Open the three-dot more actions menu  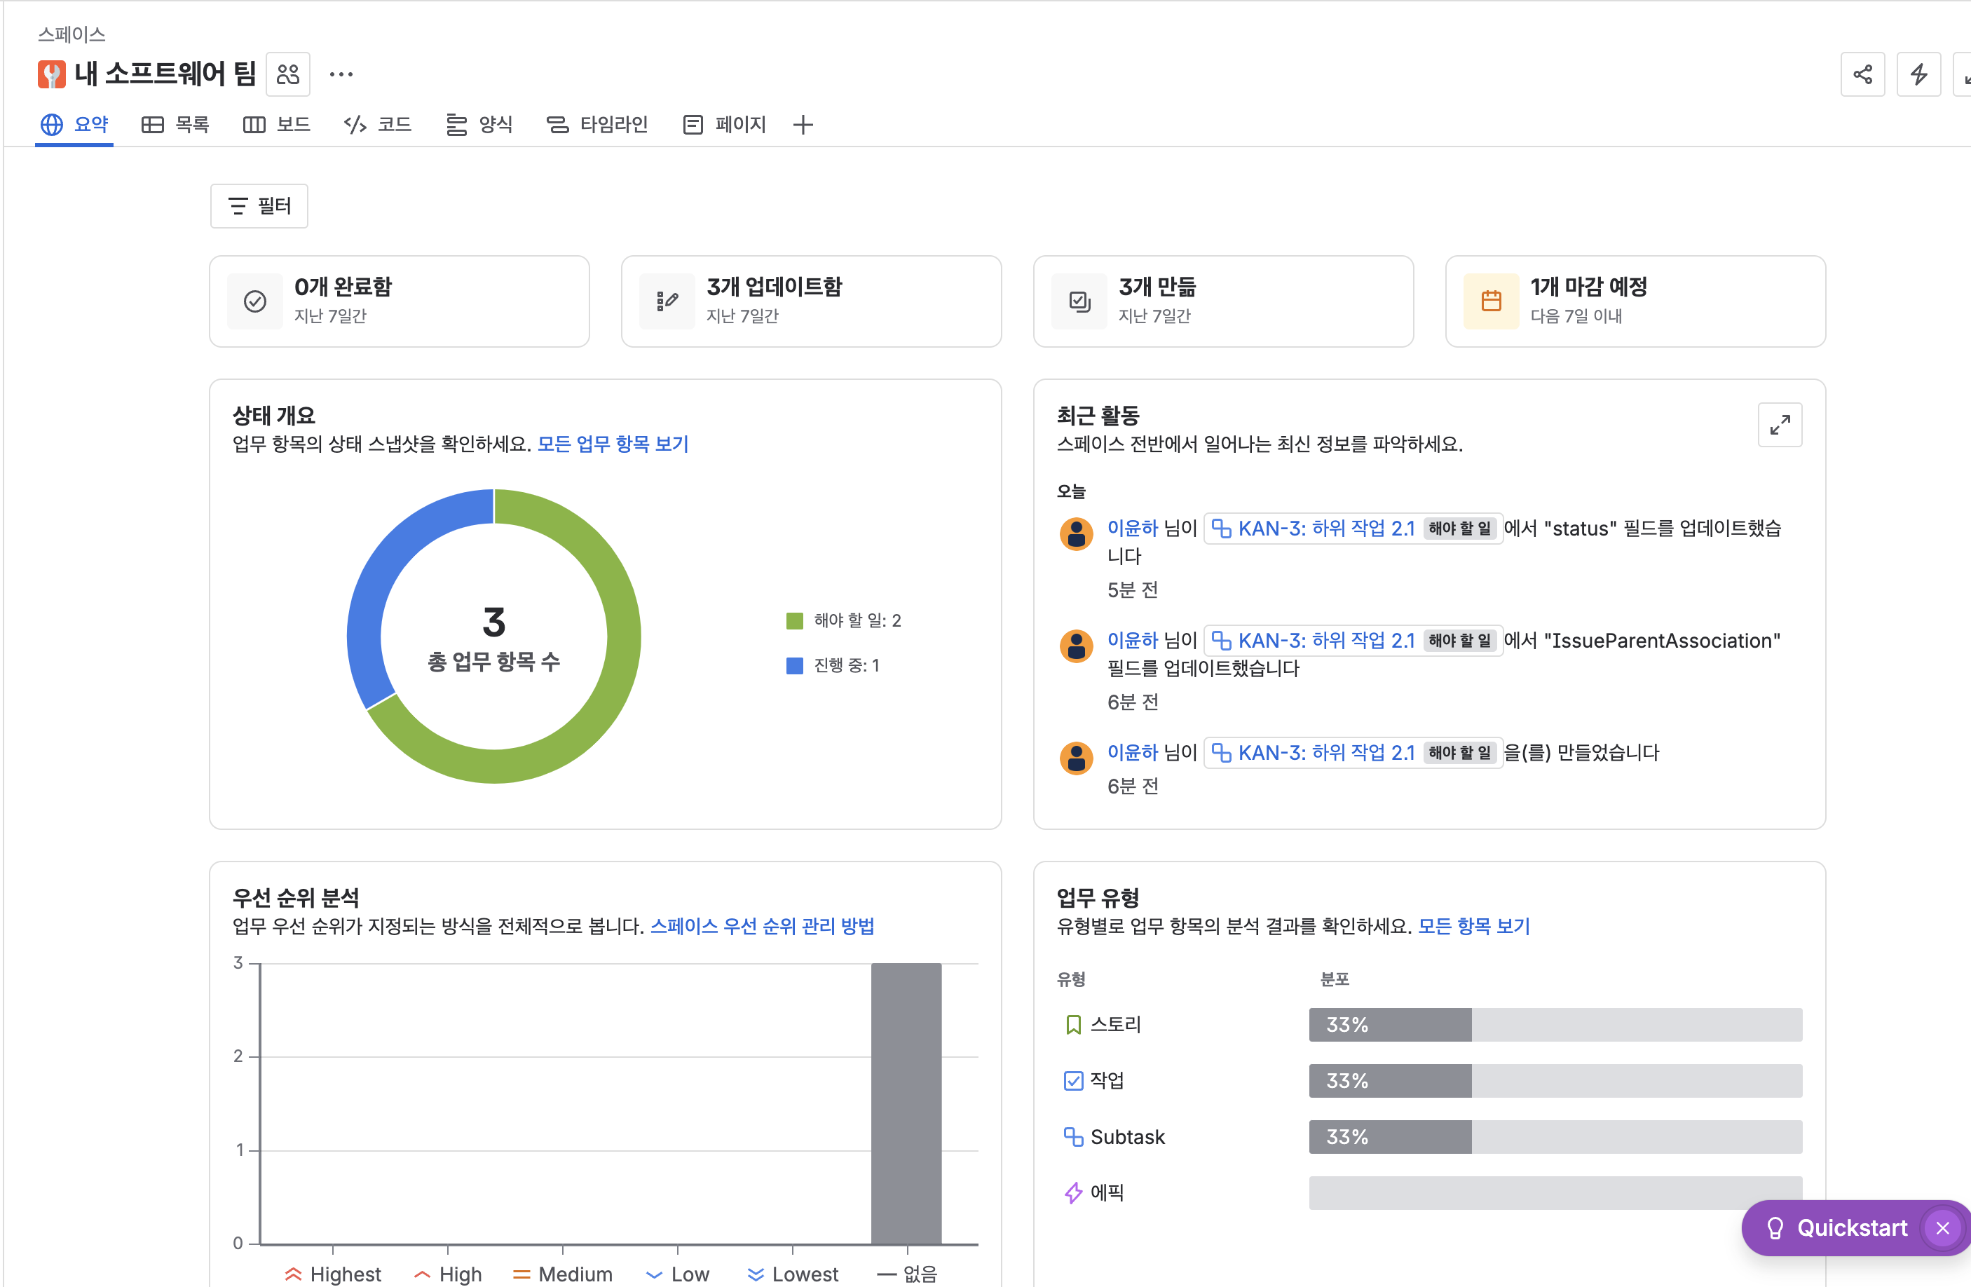(341, 74)
